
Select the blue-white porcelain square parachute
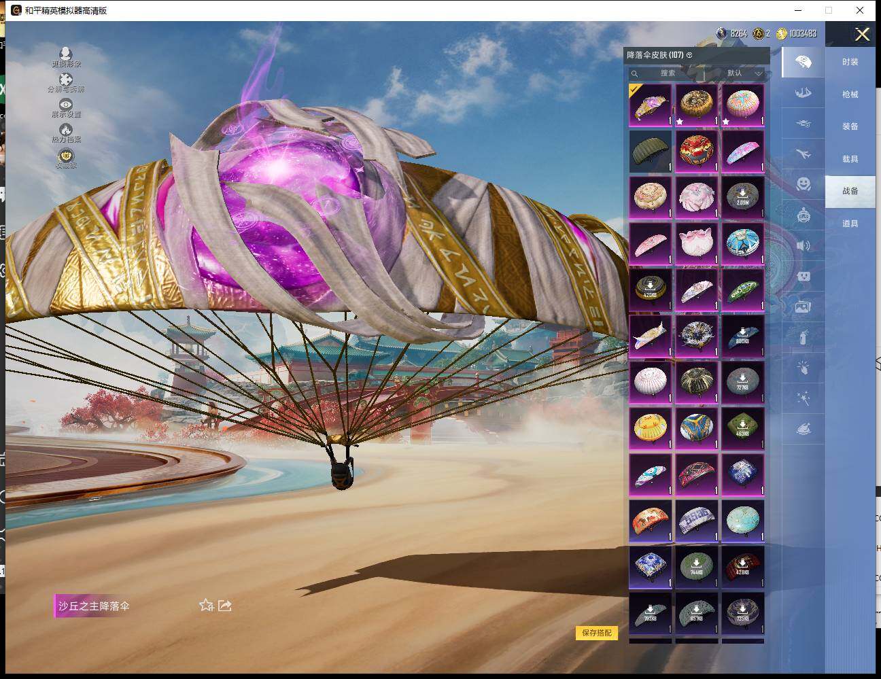click(651, 568)
